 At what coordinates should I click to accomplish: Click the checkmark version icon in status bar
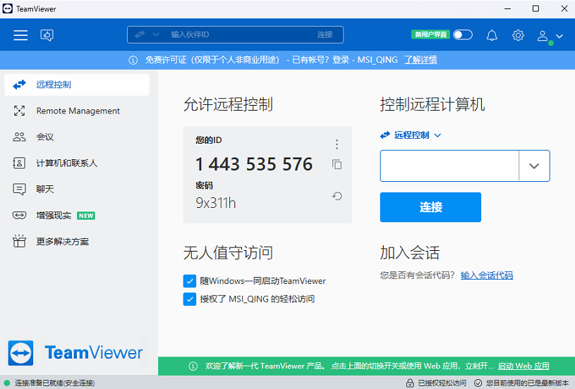(x=478, y=383)
